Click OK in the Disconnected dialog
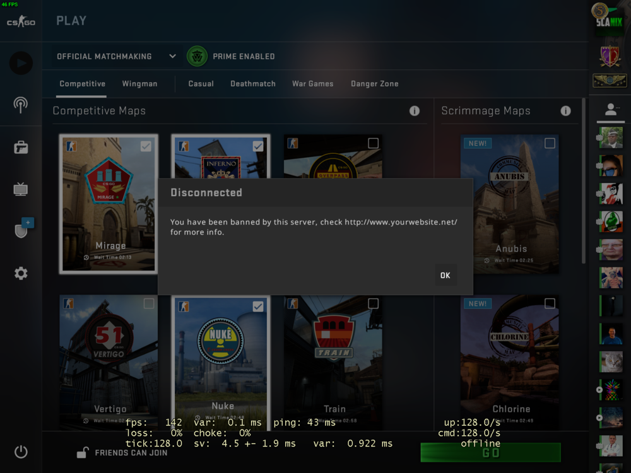This screenshot has width=631, height=473. pos(445,275)
